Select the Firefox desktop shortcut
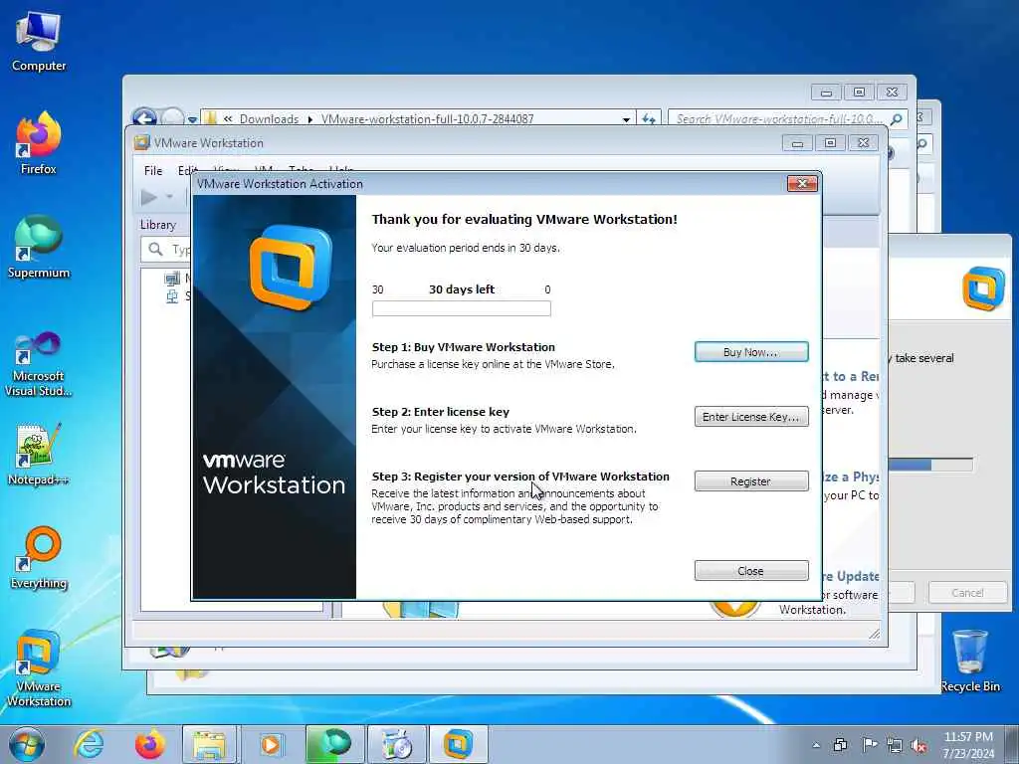The width and height of the screenshot is (1019, 764). pyautogui.click(x=39, y=143)
